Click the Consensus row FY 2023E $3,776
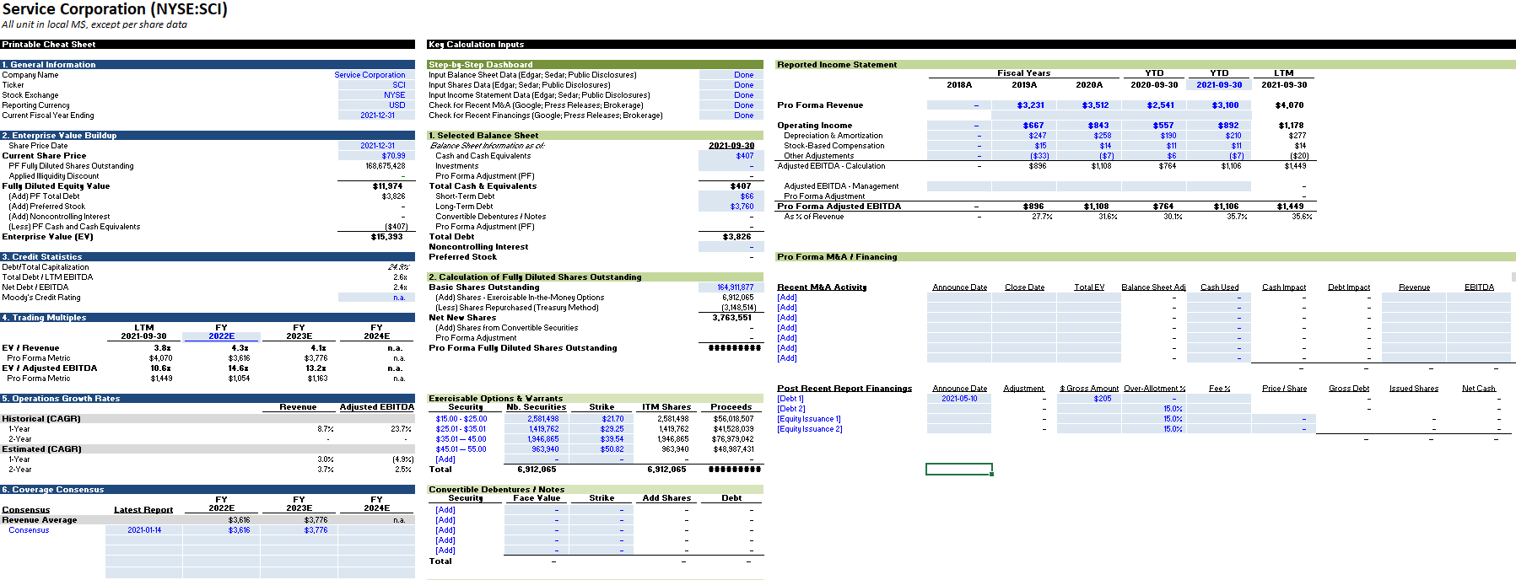This screenshot has height=580, width=1516. tap(299, 530)
